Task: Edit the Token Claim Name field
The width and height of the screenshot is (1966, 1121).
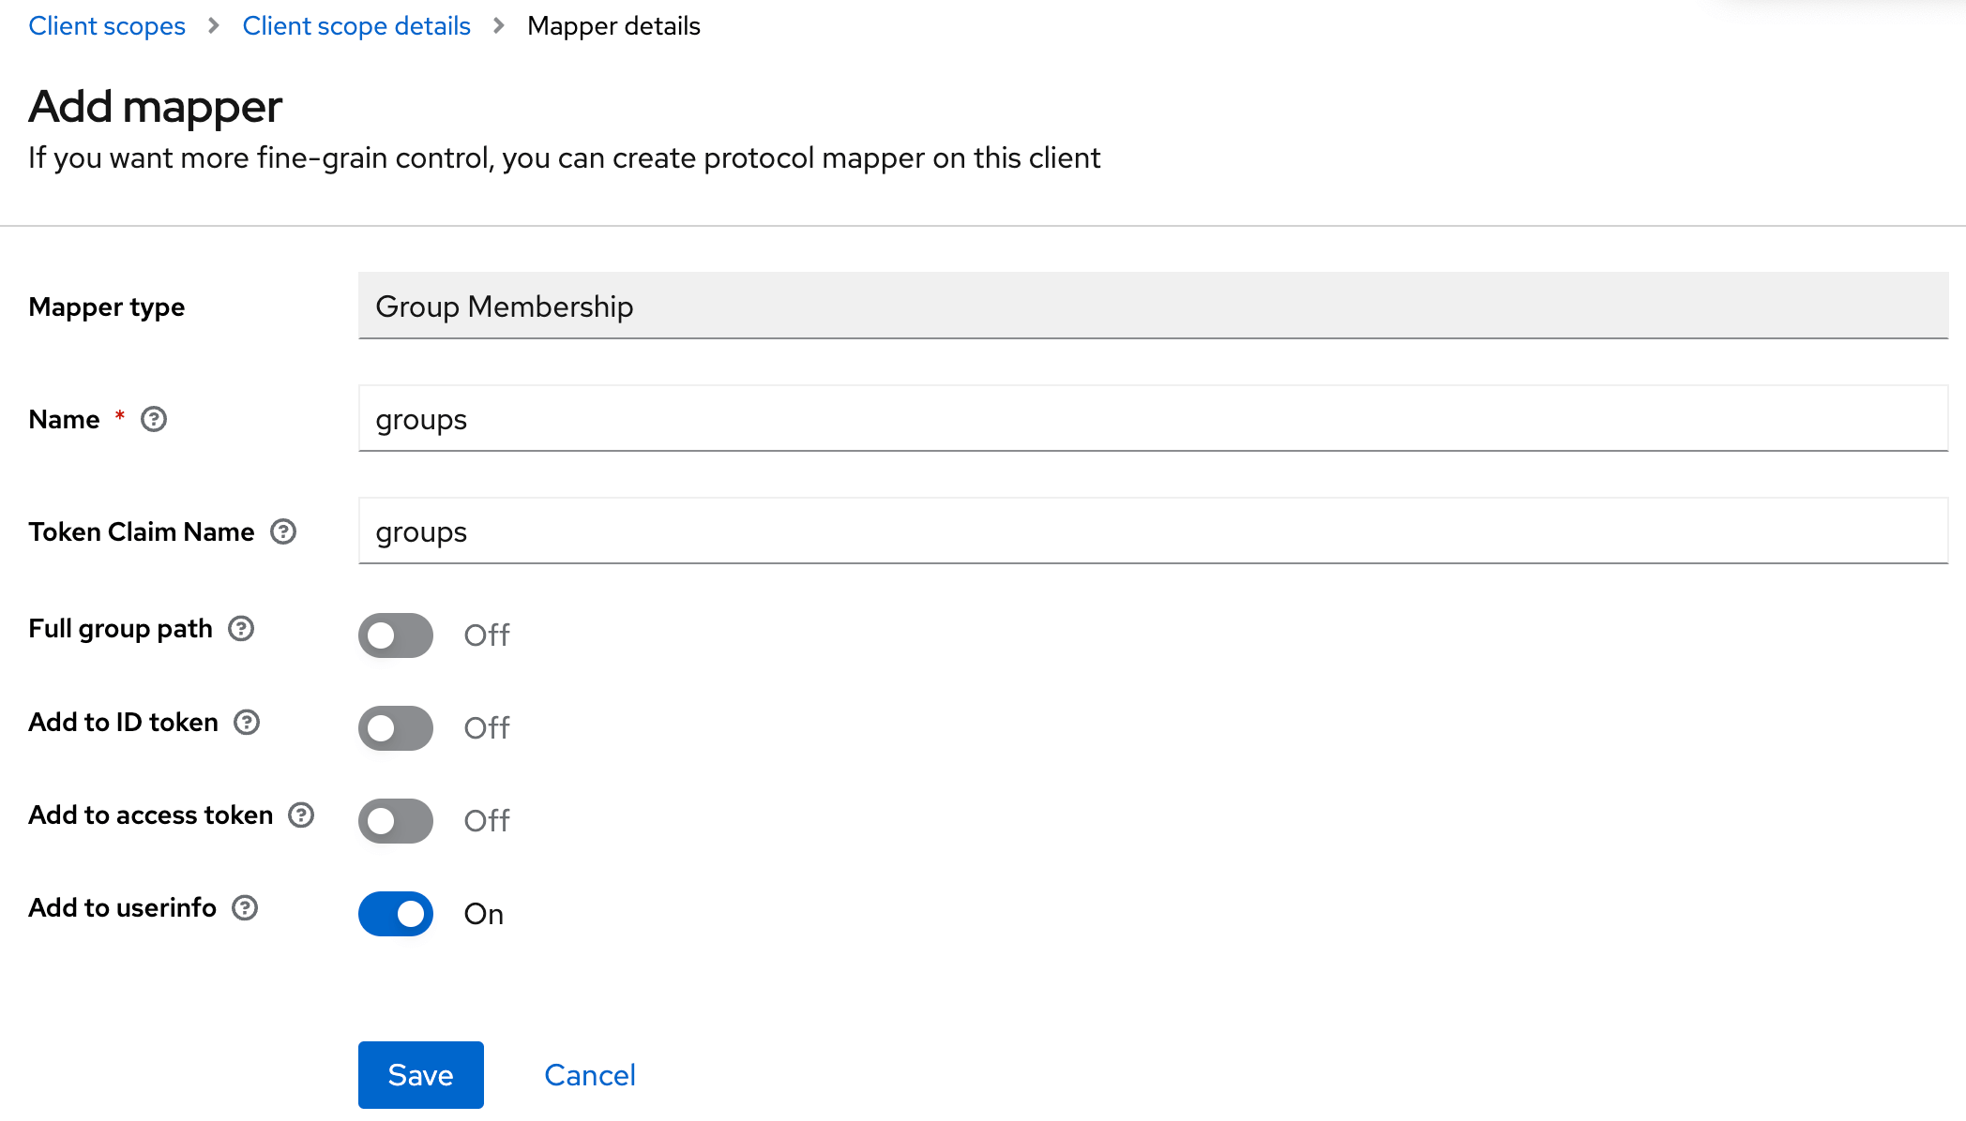Action: (1154, 531)
